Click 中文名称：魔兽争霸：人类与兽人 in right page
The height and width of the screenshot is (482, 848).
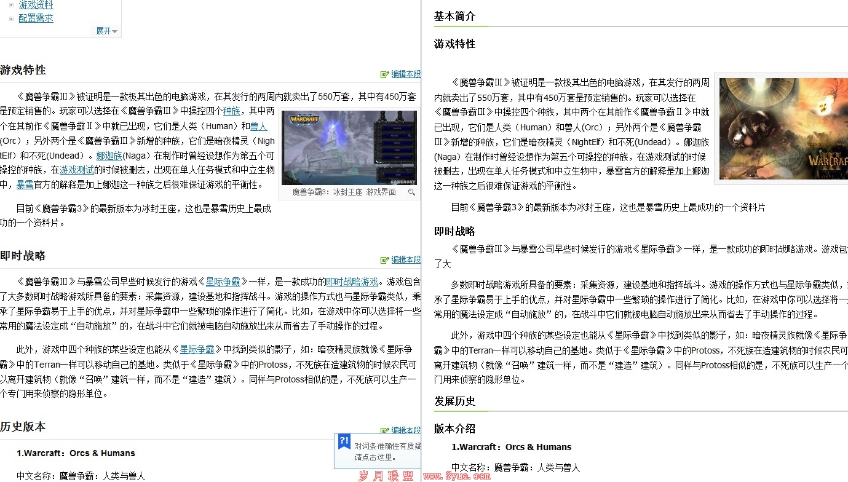515,468
